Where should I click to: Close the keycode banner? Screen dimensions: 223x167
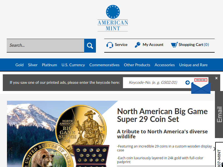click(216, 78)
